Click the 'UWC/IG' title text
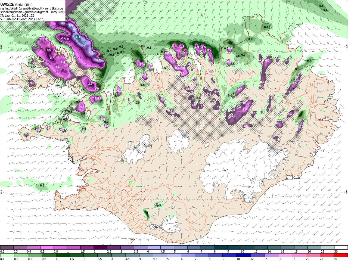This screenshot has width=348, height=261. [7, 5]
